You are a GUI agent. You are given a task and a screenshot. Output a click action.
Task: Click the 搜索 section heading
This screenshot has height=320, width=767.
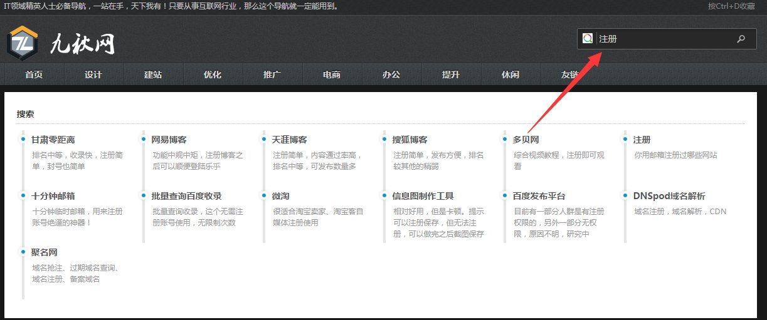[26, 114]
